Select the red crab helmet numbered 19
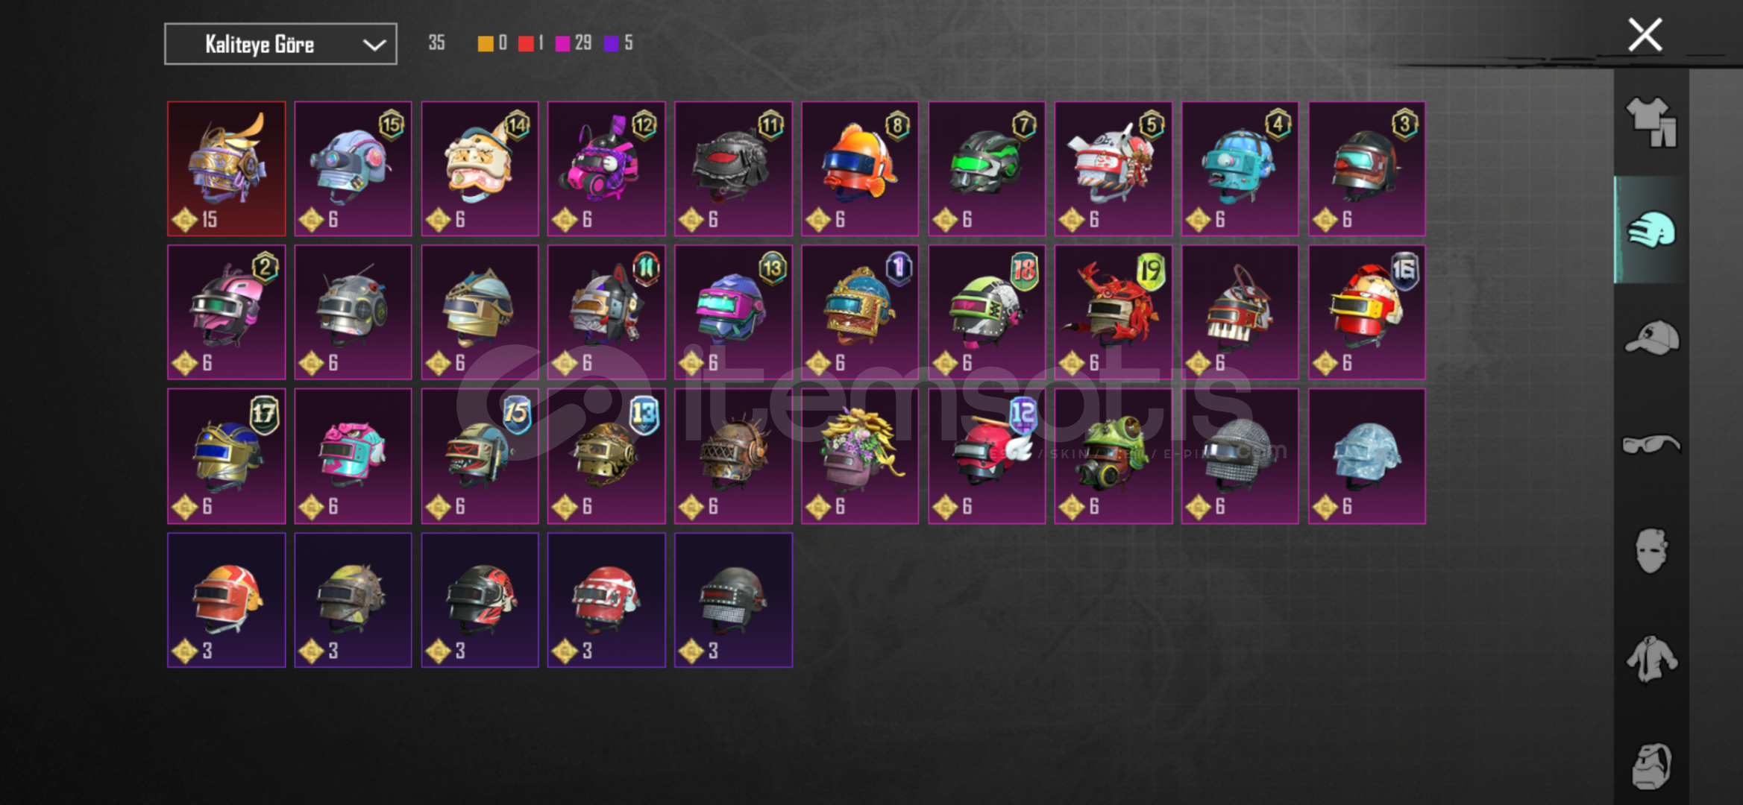The width and height of the screenshot is (1743, 805). tap(1113, 312)
